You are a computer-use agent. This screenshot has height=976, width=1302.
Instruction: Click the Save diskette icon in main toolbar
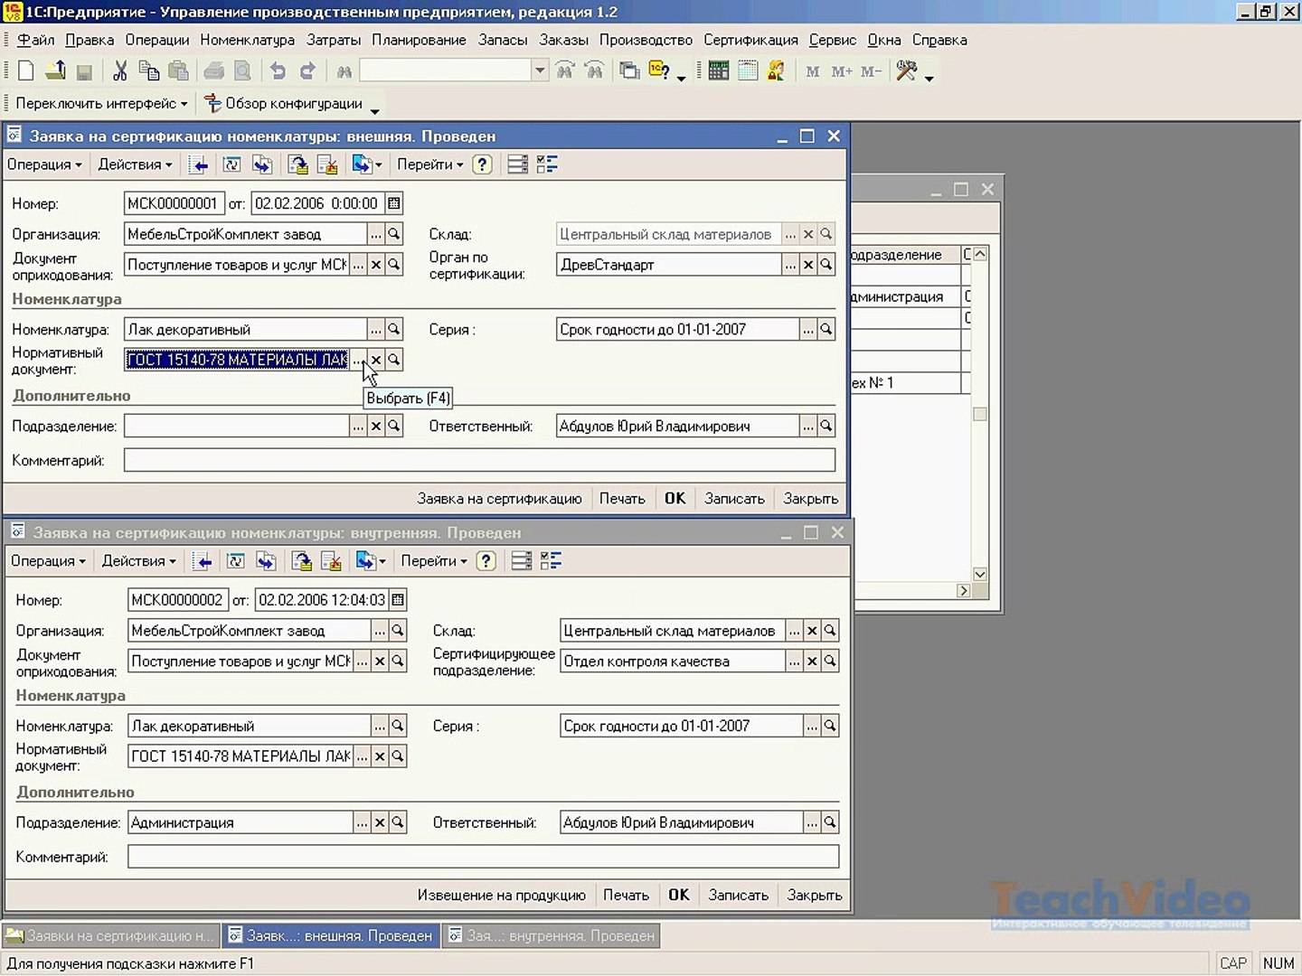click(84, 71)
